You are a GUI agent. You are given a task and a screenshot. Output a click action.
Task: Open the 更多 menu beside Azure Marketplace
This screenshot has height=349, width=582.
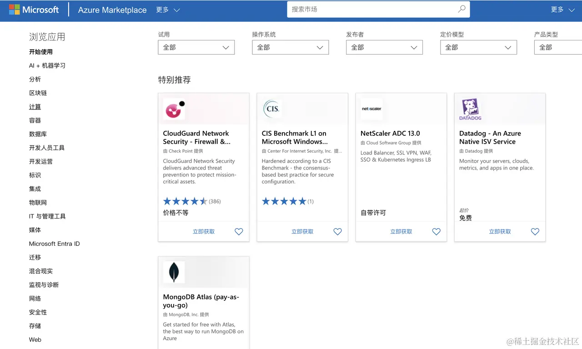(168, 10)
